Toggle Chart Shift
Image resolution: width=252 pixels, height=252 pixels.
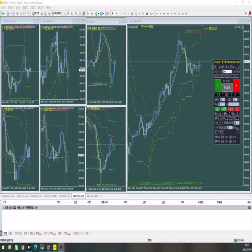(x=92, y=14)
